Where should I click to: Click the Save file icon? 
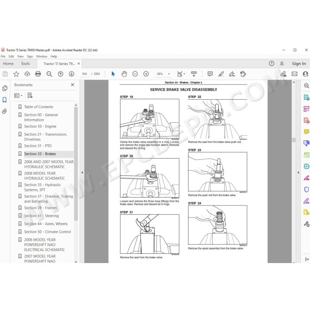click(5, 74)
